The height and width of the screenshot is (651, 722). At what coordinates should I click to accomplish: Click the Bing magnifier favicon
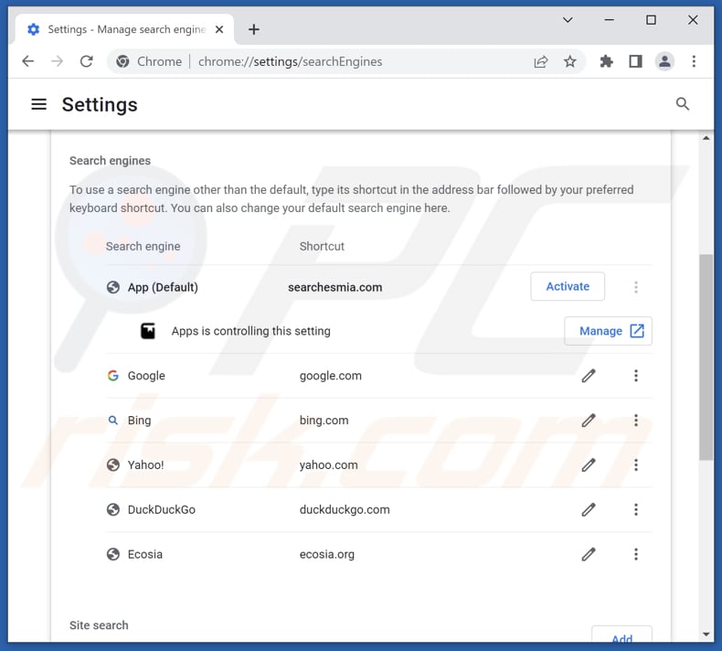112,421
